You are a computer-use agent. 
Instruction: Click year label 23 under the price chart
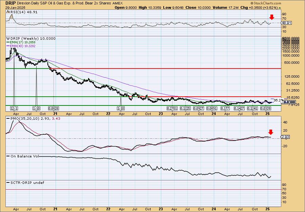tap(161, 114)
